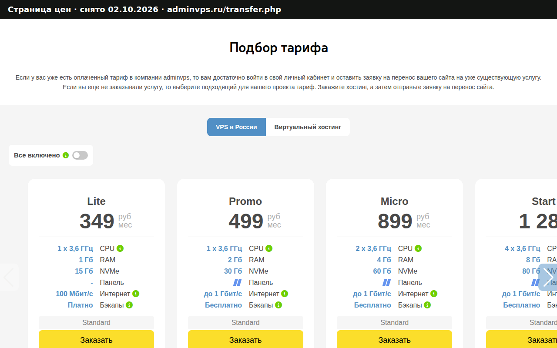Order the Promo plan with Заказать
The height and width of the screenshot is (348, 557).
coord(245,340)
